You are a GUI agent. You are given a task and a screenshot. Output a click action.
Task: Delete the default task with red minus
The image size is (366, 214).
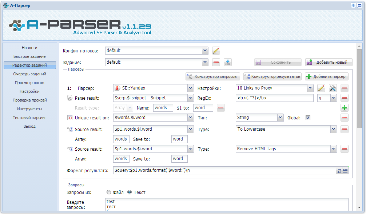click(216, 62)
